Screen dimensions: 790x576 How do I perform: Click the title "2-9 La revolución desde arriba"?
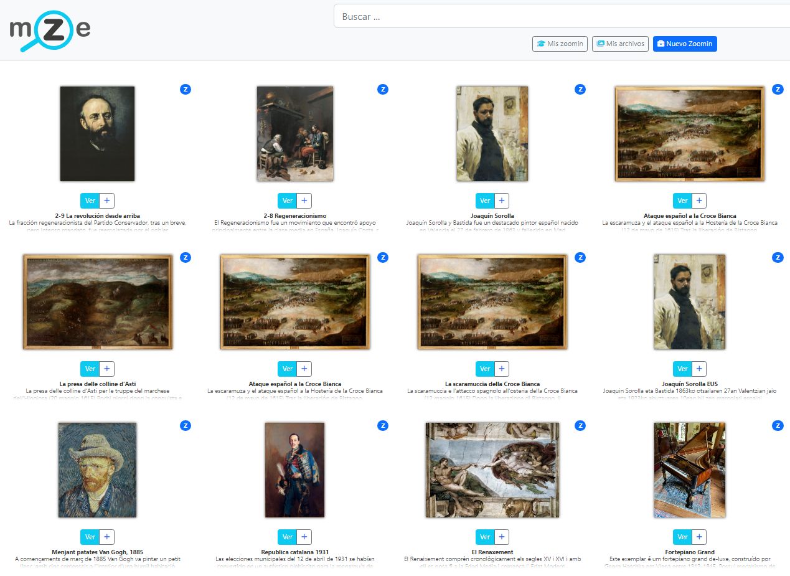[x=97, y=216]
